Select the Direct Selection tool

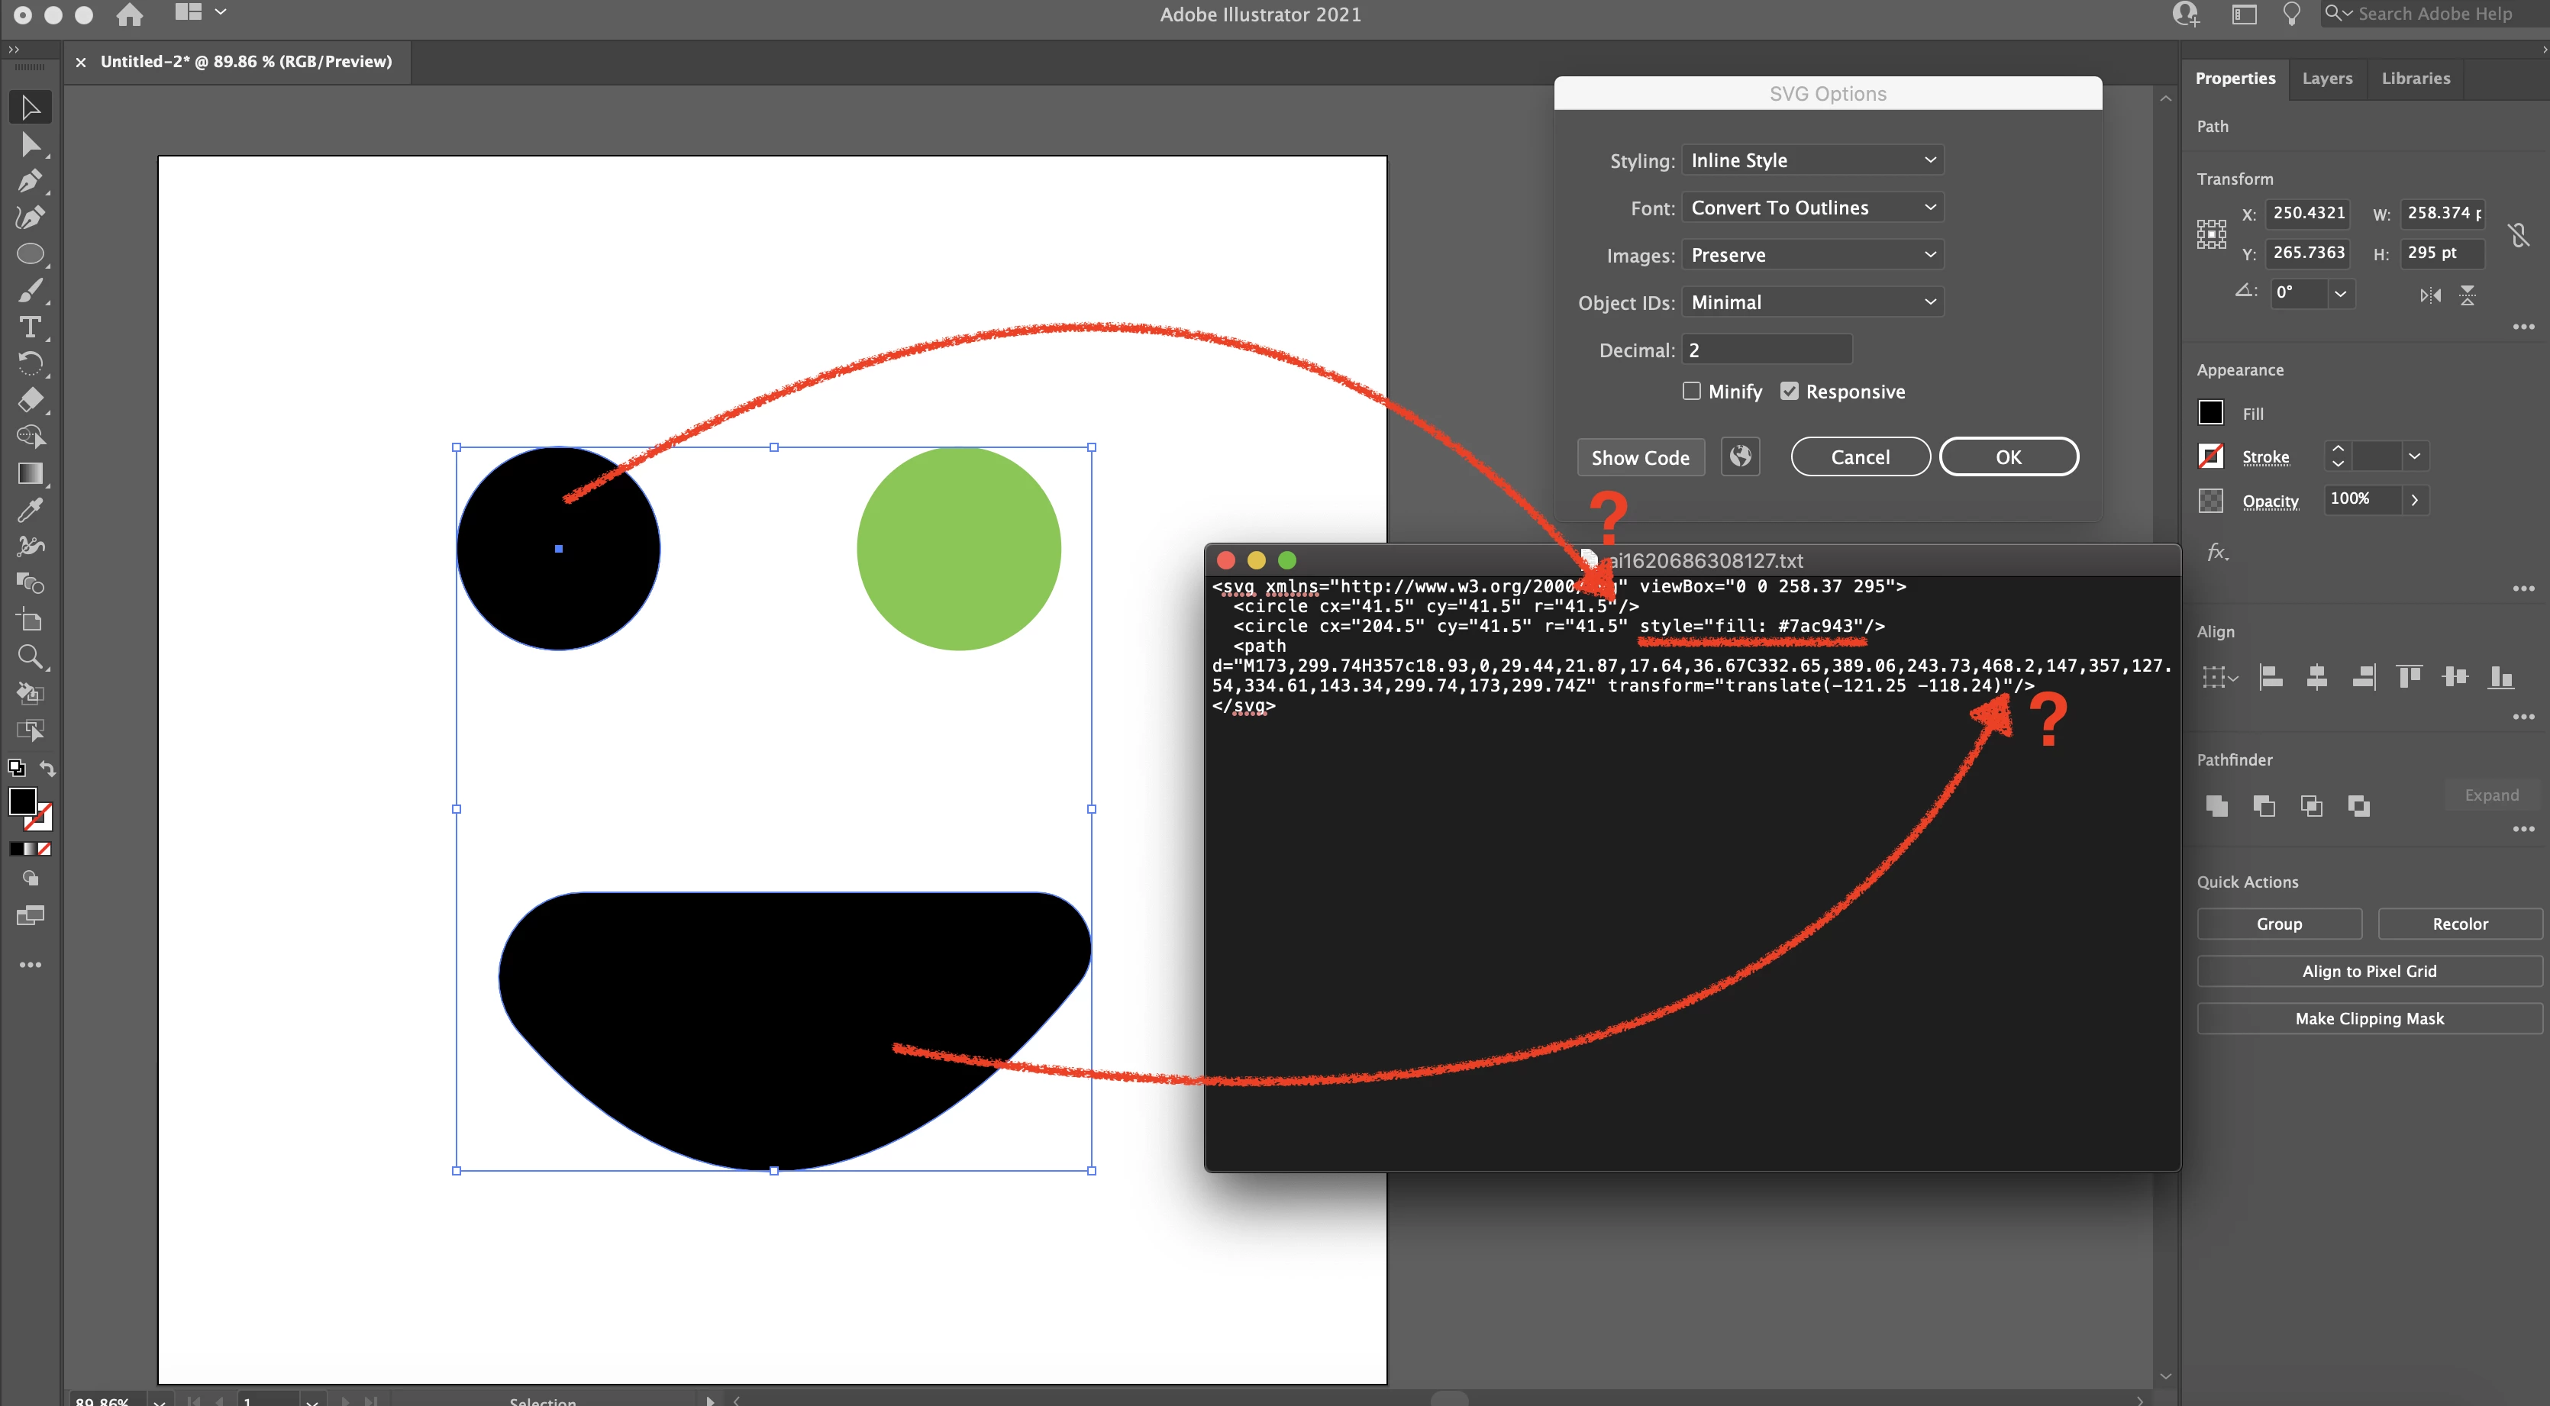coord(30,144)
